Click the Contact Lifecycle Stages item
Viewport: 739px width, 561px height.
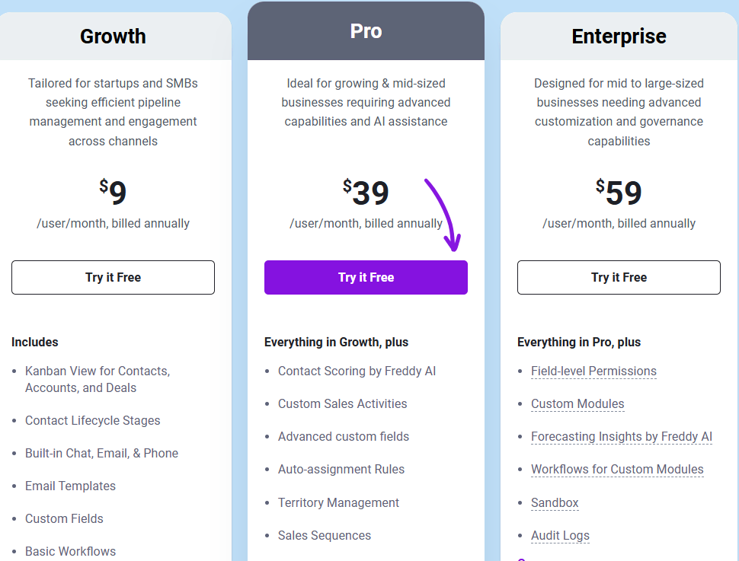point(93,421)
